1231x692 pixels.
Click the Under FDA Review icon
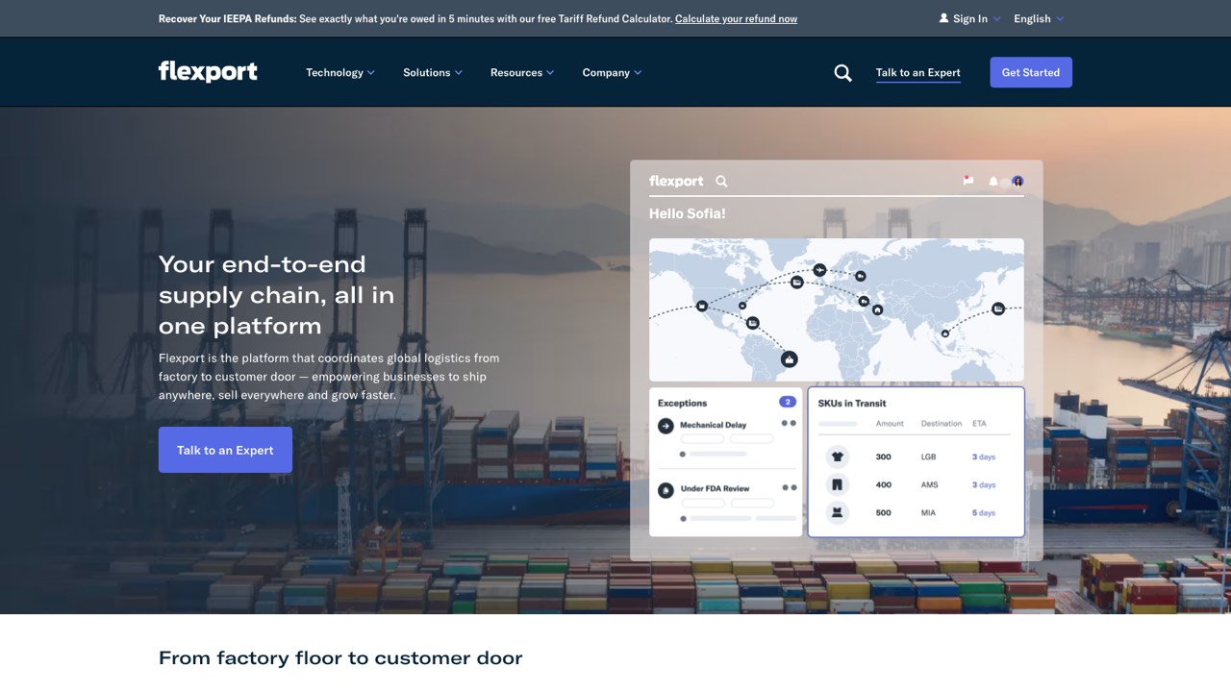click(666, 490)
